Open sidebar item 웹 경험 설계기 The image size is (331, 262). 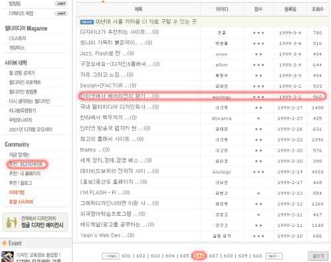coord(22,73)
